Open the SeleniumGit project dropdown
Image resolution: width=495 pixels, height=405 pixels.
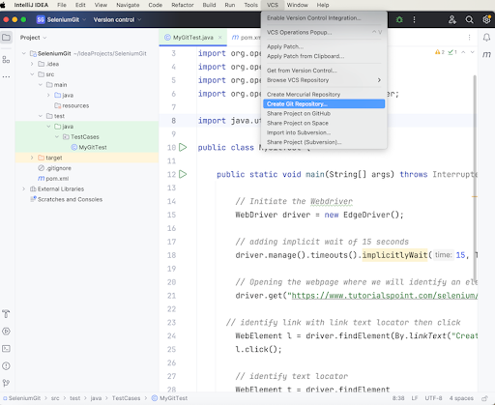coord(61,19)
